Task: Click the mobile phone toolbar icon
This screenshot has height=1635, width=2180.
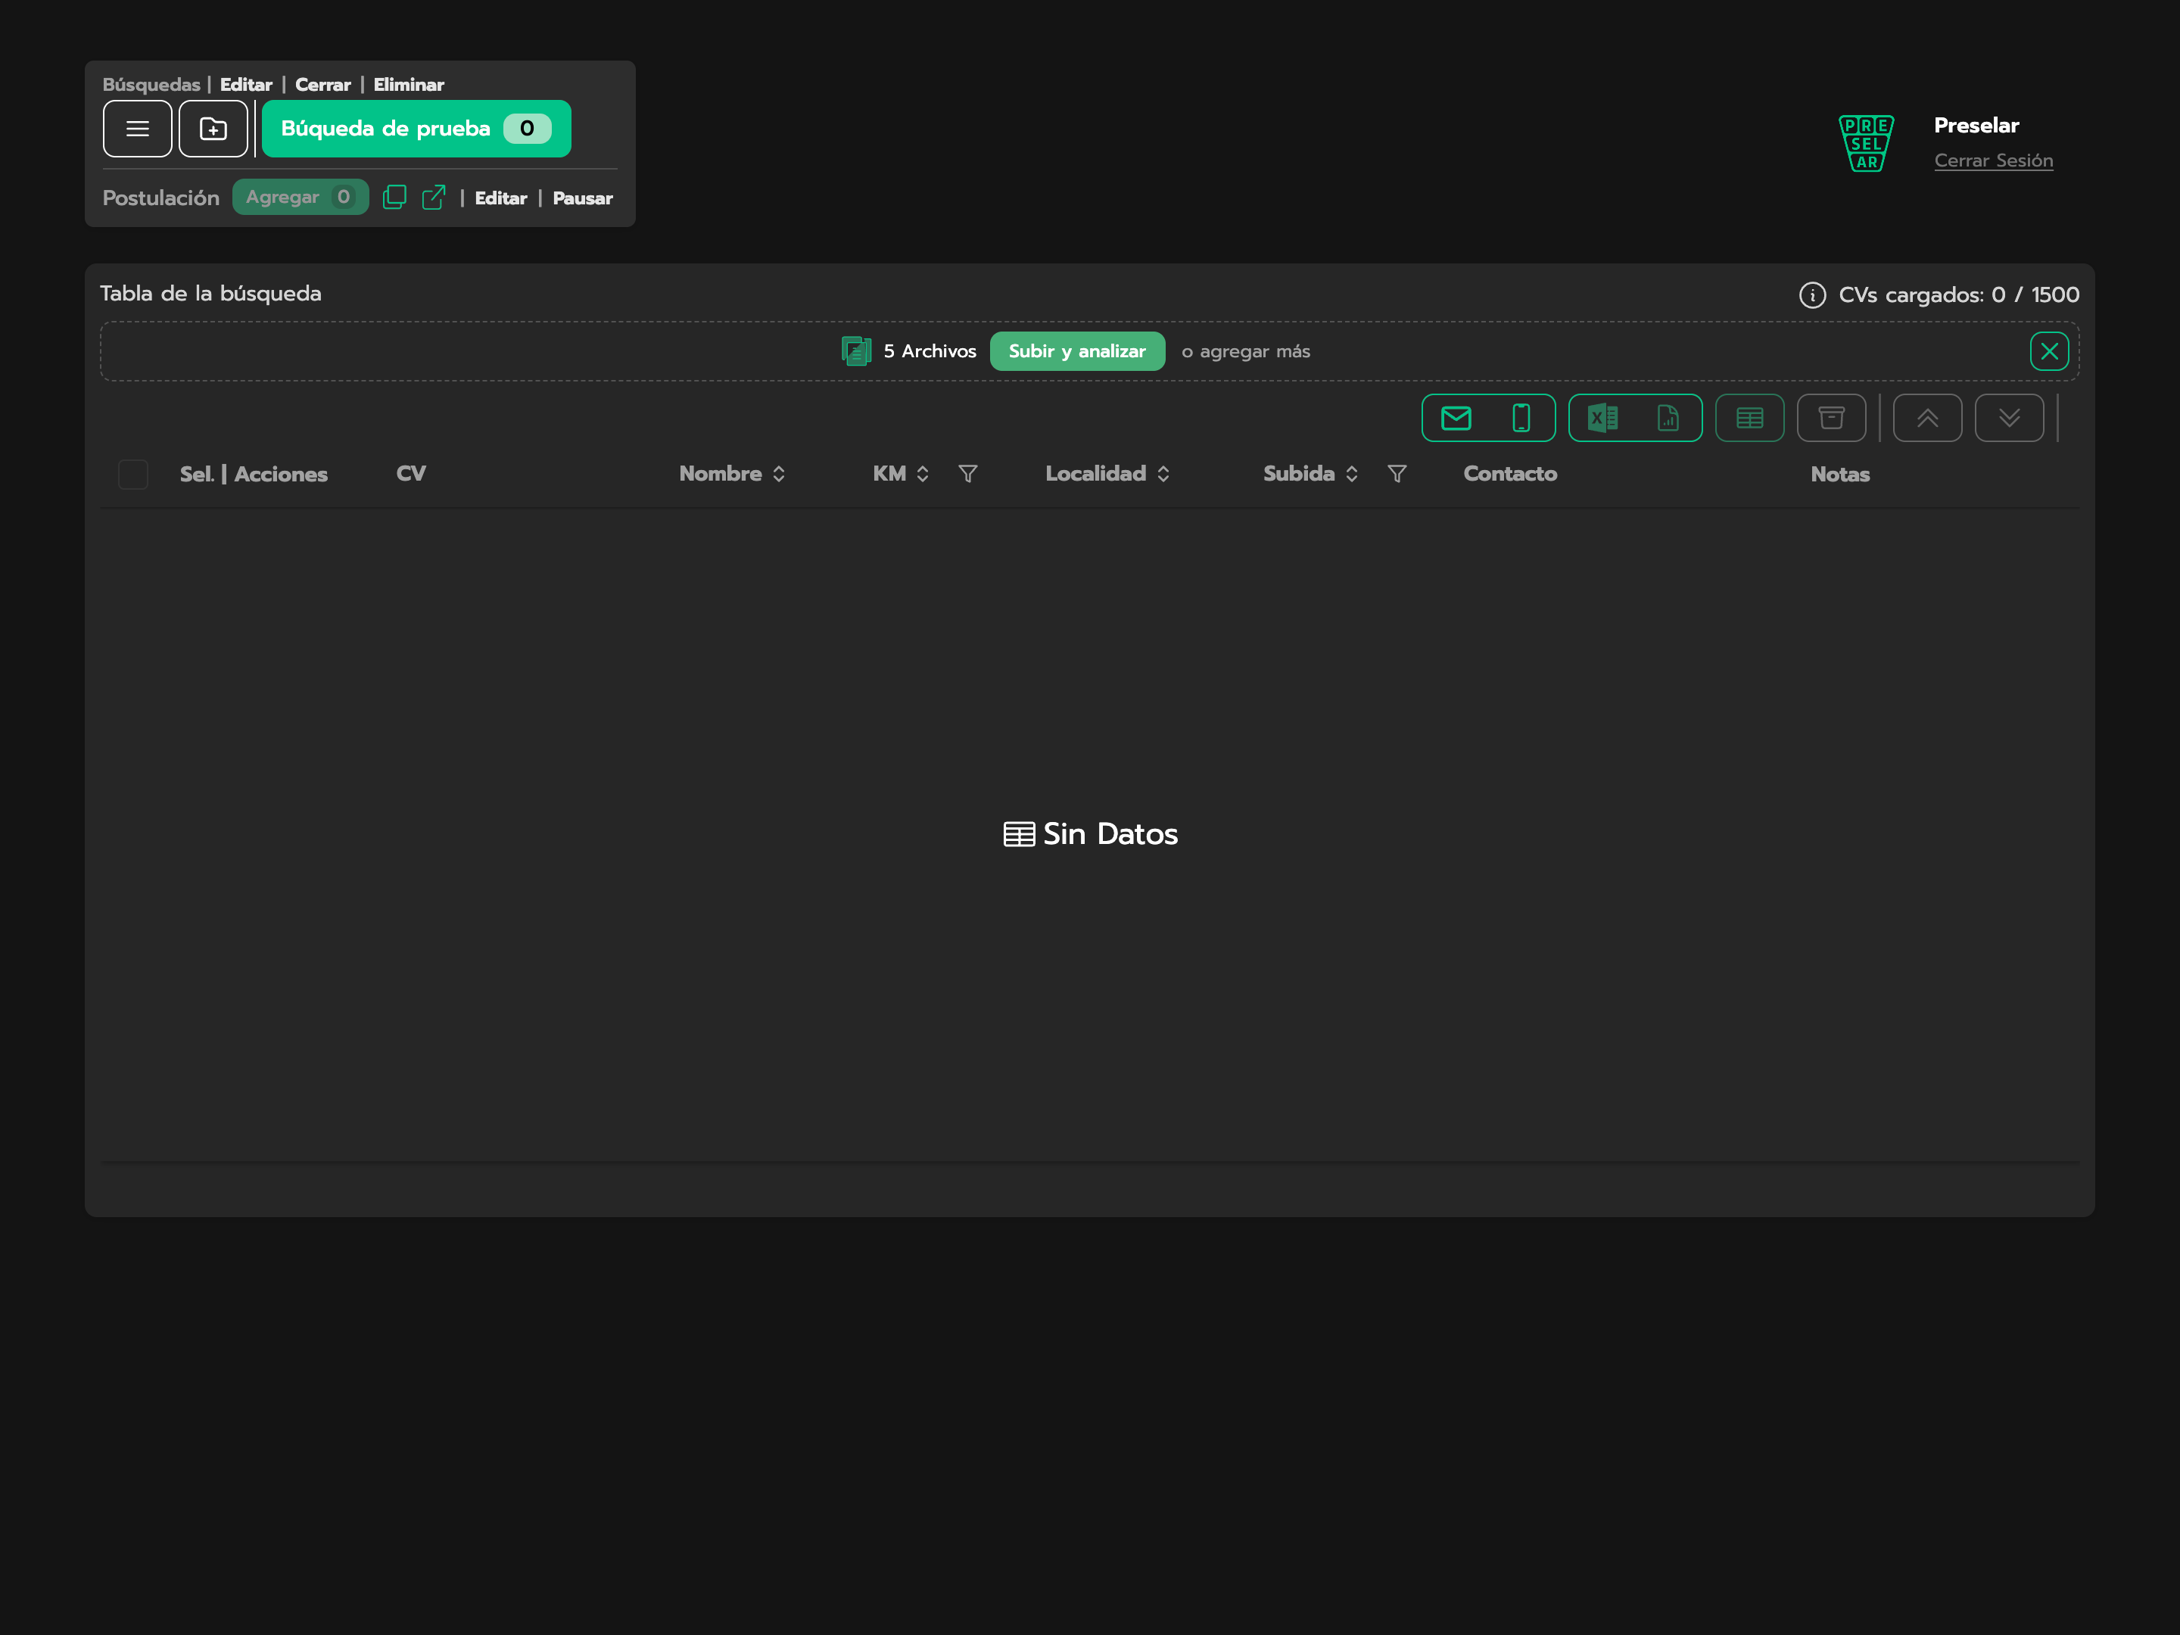Action: click(x=1521, y=418)
